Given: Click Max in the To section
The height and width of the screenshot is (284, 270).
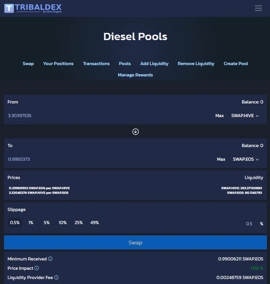Looking at the screenshot, I should 221,159.
